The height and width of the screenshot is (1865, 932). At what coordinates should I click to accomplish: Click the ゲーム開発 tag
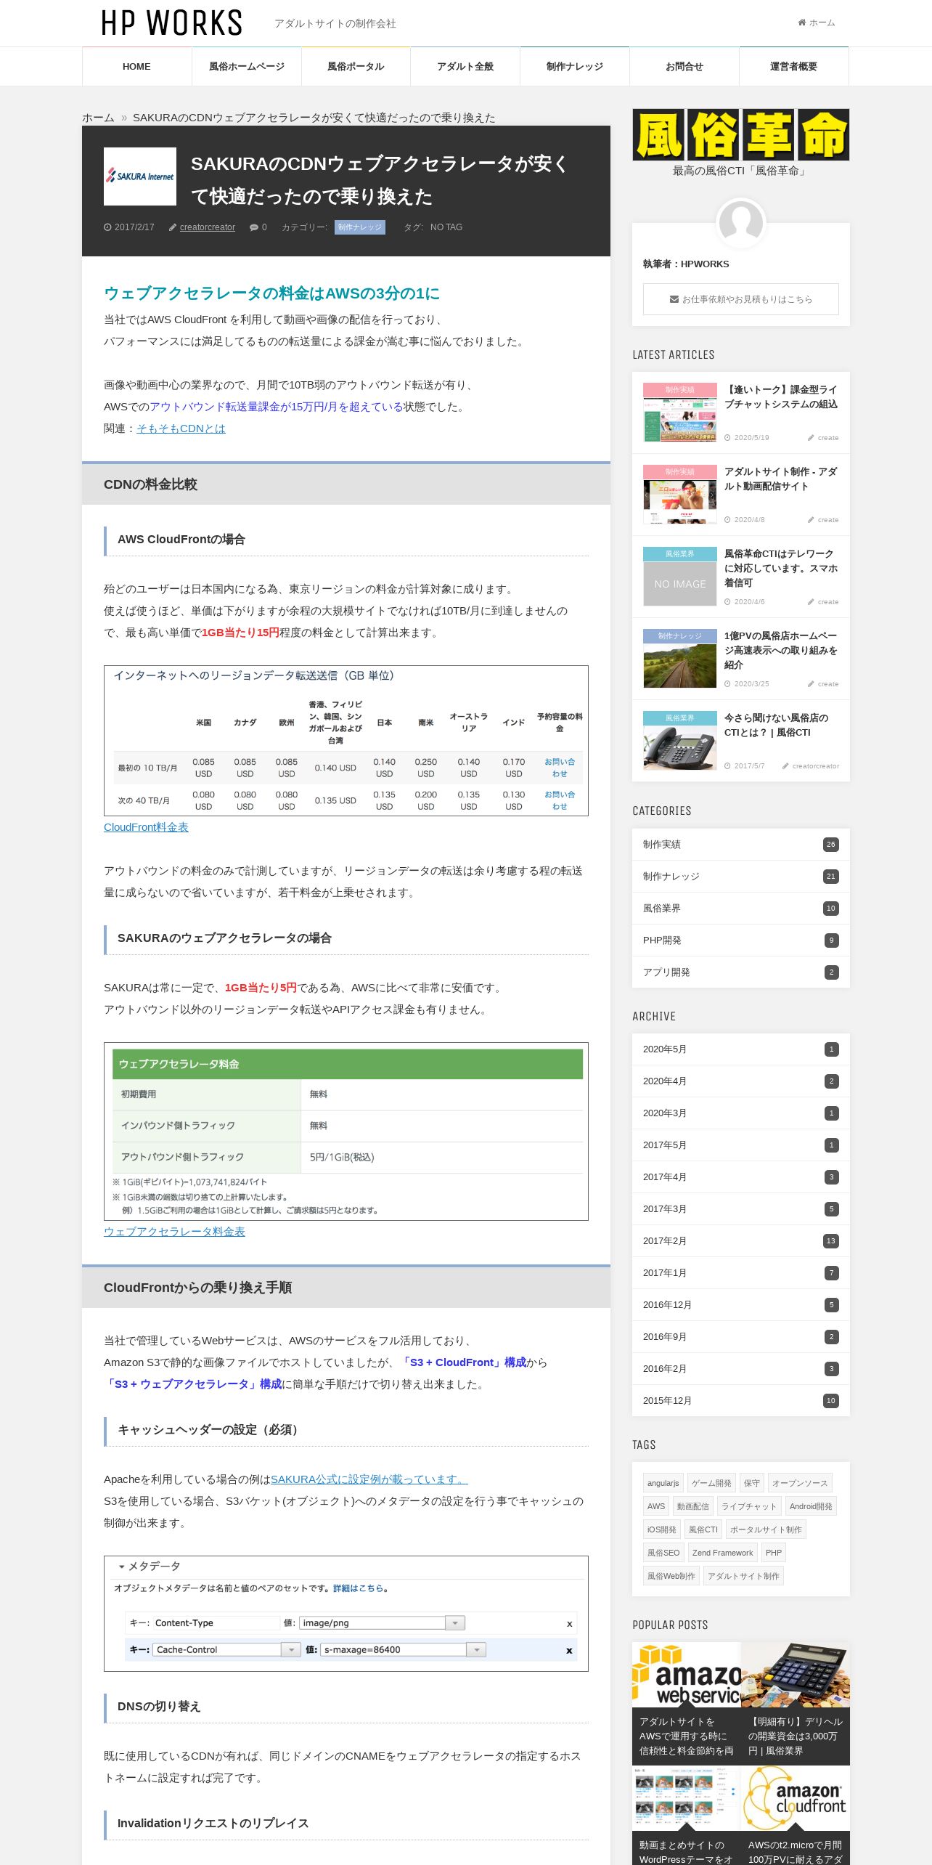[711, 1483]
